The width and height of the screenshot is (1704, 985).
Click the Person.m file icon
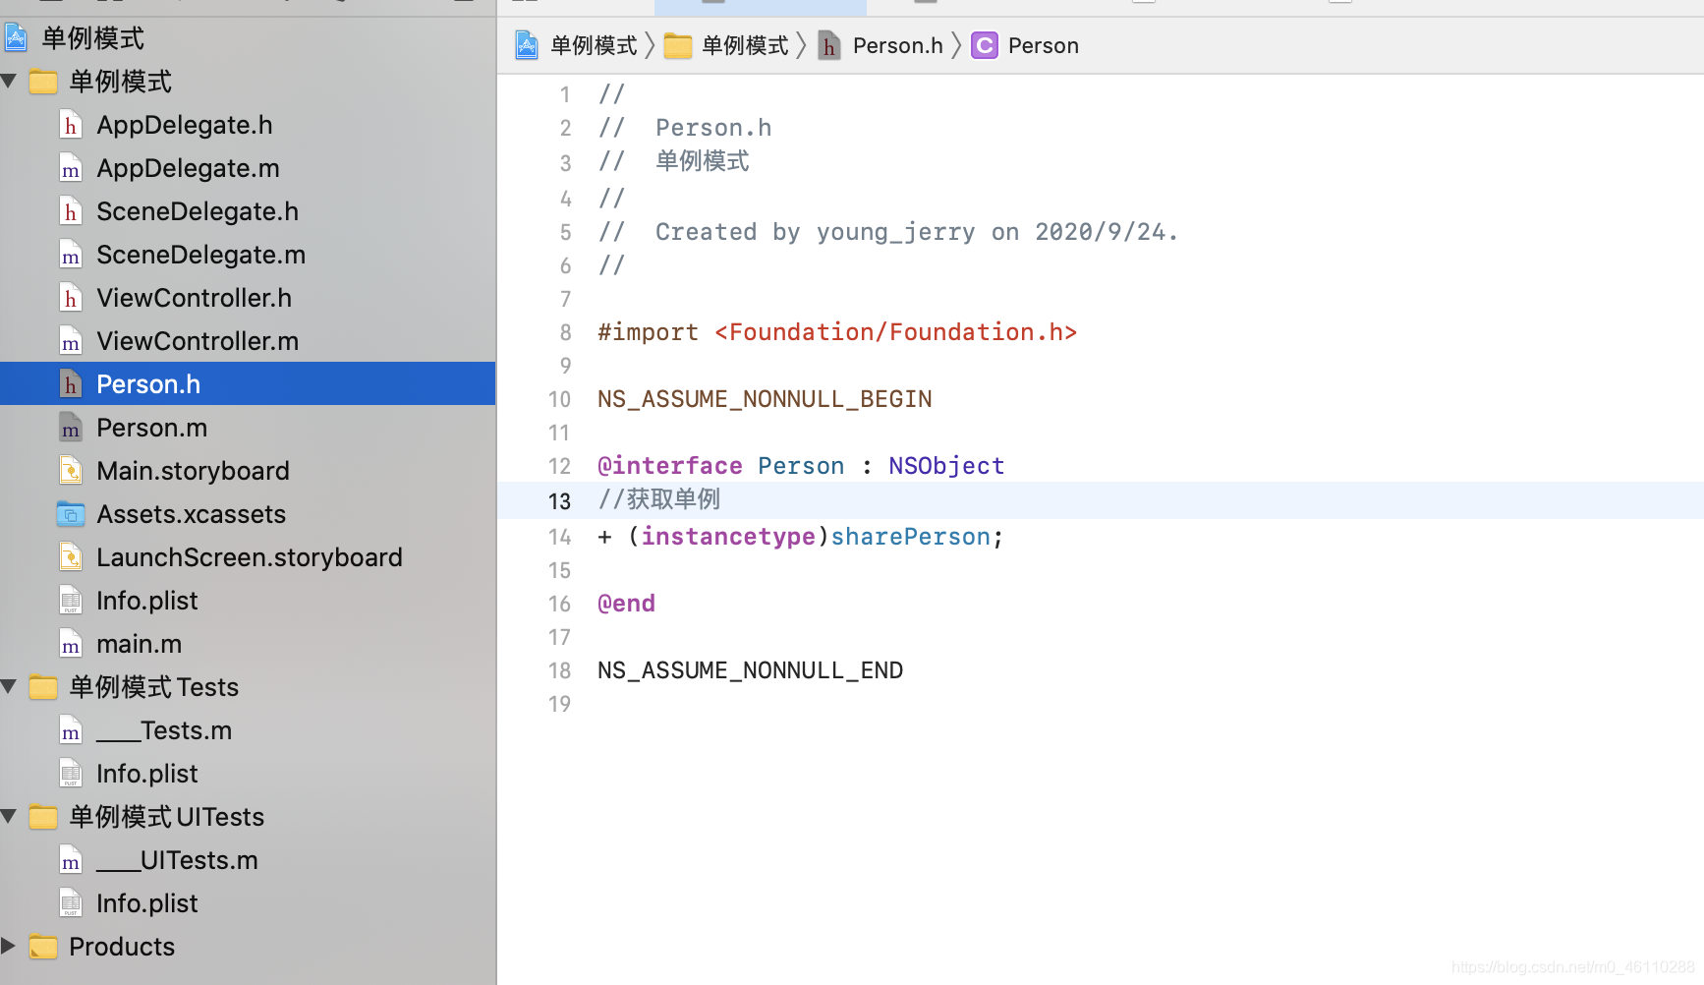tap(71, 428)
